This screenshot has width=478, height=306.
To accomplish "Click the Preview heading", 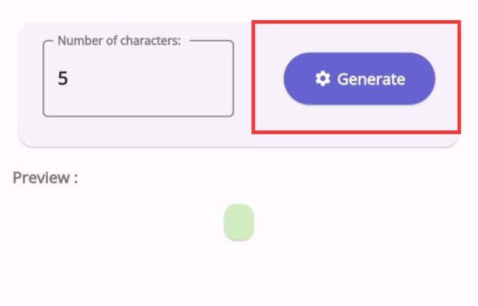I will pos(45,178).
